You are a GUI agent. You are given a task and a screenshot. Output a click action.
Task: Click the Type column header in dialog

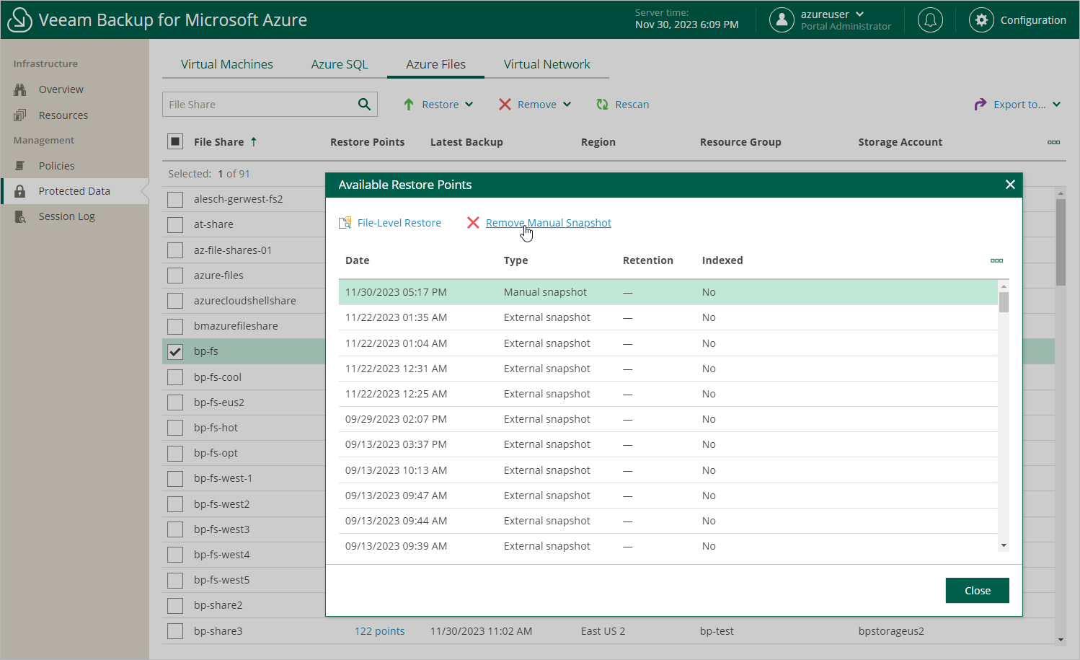point(516,260)
